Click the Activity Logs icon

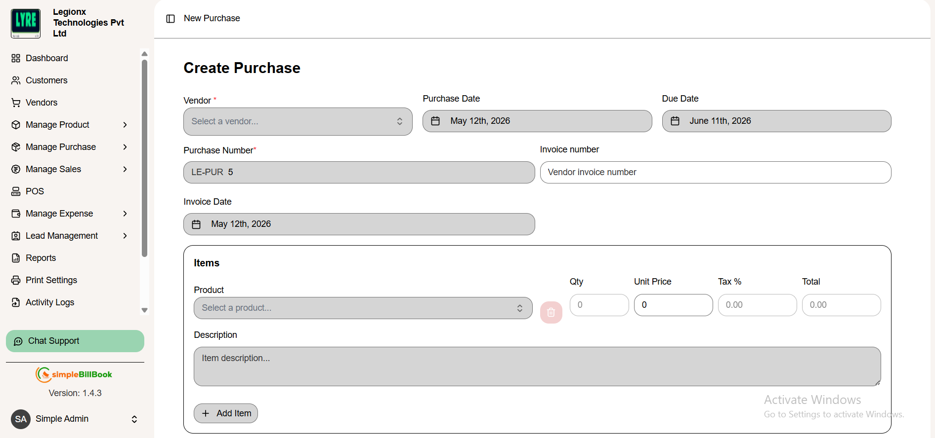[16, 302]
